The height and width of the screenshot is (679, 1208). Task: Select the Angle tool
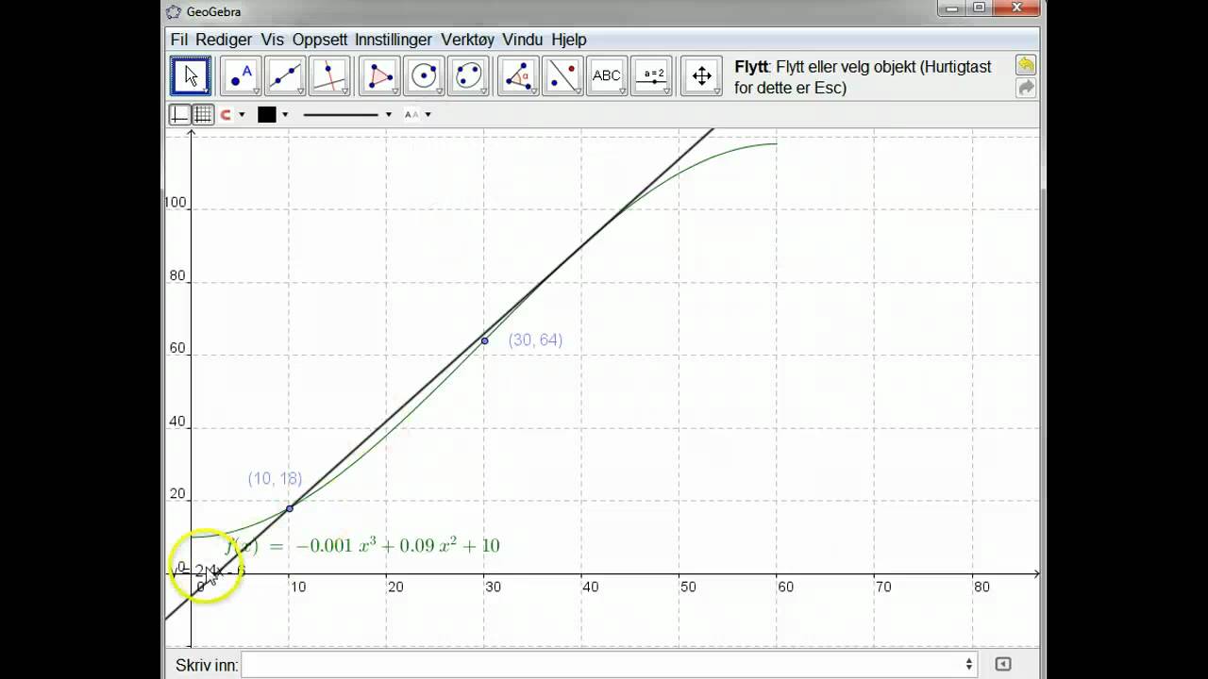coord(518,76)
